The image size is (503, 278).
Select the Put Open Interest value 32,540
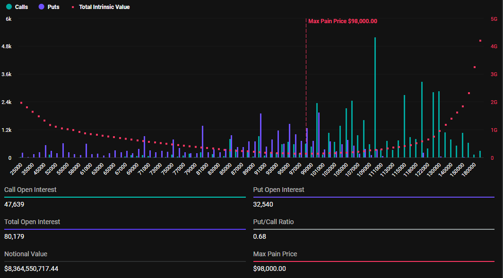tap(263, 204)
